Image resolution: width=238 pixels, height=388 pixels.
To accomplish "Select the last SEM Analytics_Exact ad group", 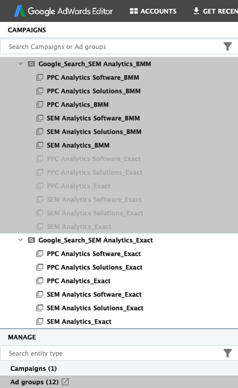I will (79, 321).
